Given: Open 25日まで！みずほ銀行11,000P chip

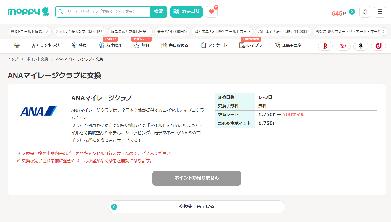Looking at the screenshot, I should tap(283, 32).
